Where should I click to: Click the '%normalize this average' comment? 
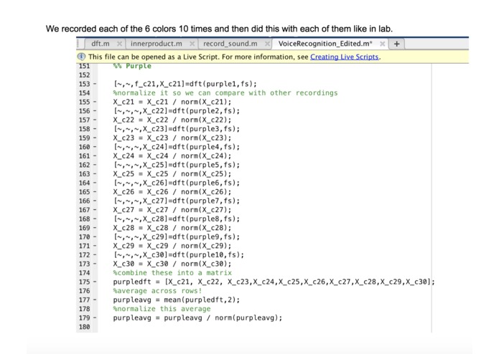(162, 309)
